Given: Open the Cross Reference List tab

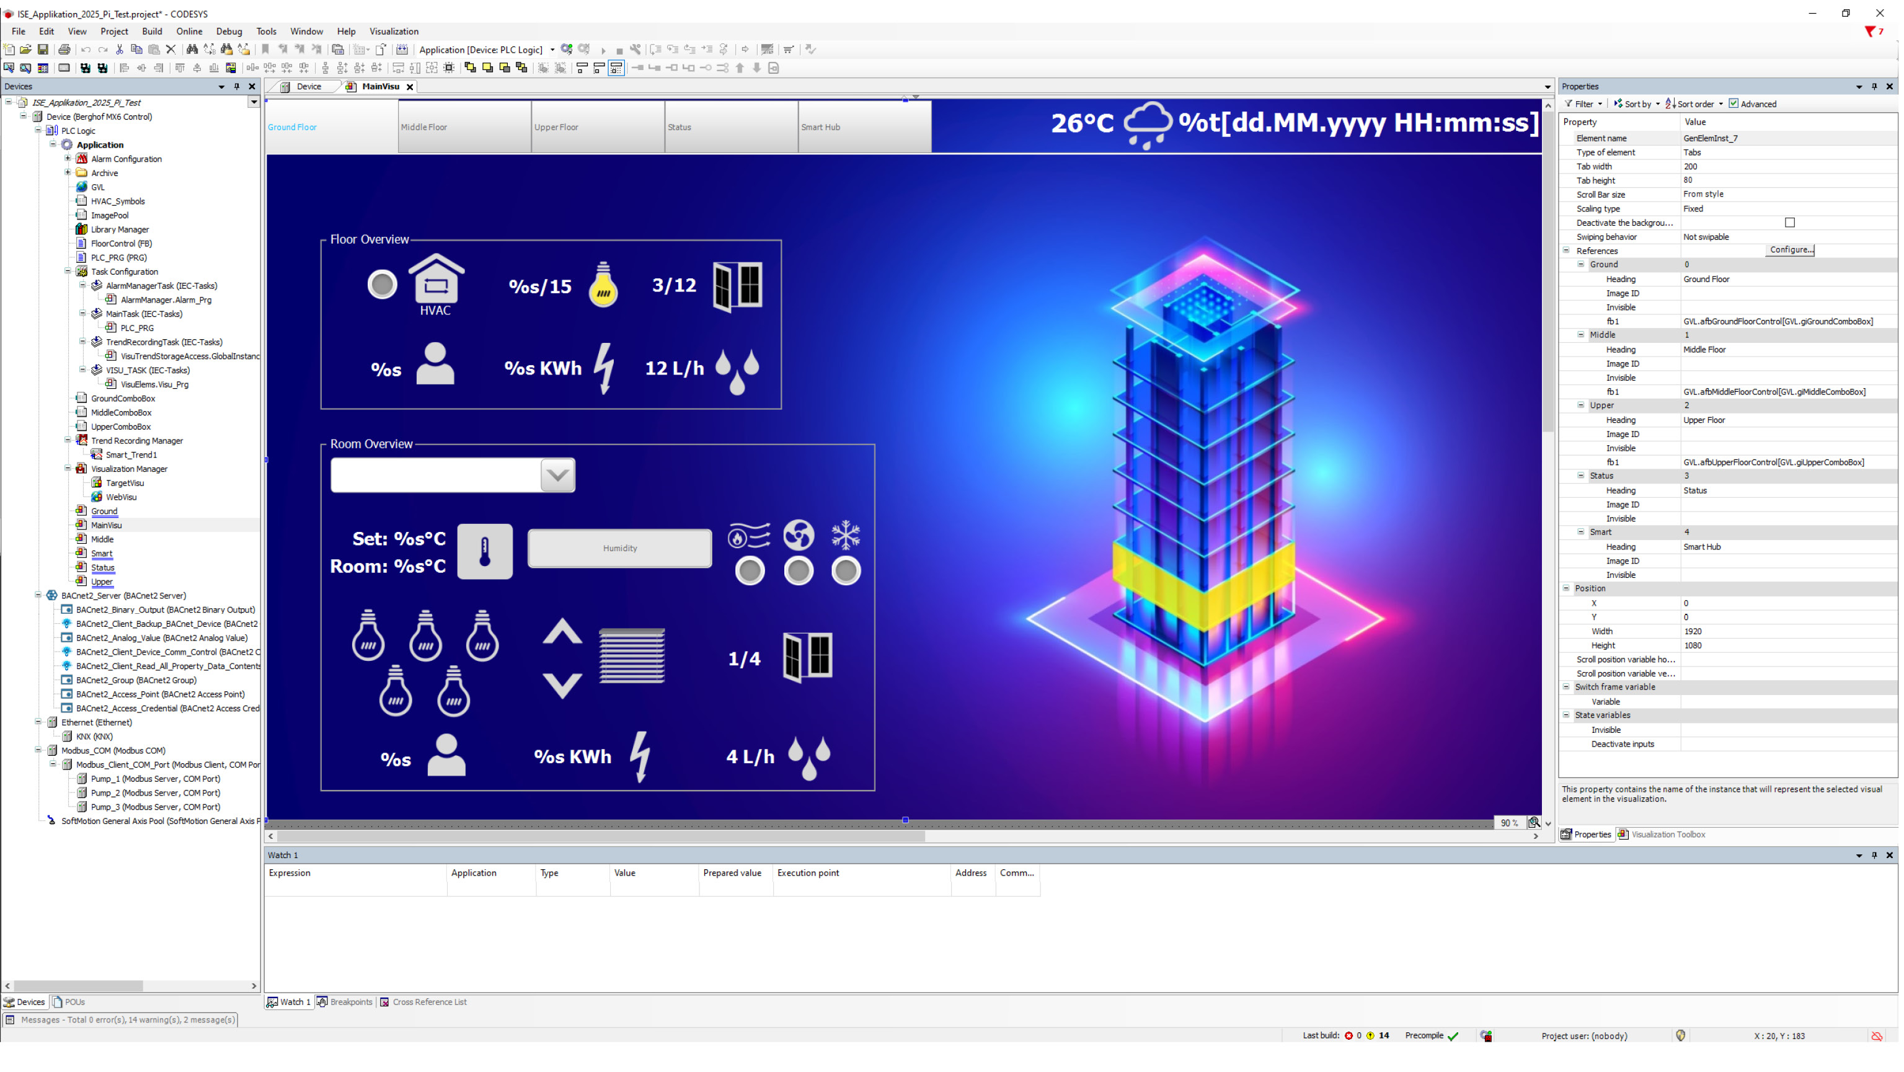Looking at the screenshot, I should 423,1003.
